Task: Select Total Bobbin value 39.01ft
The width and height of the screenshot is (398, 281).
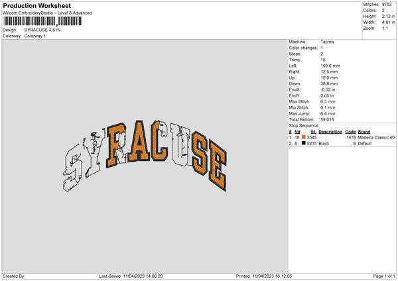Action: pos(327,120)
